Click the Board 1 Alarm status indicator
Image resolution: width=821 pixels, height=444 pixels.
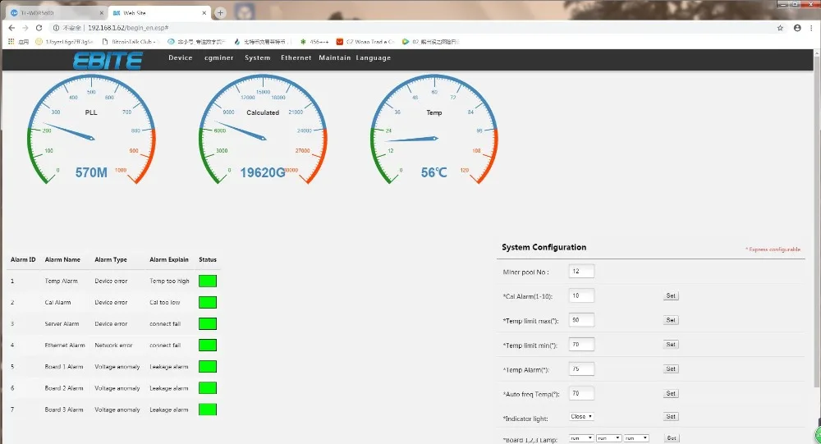[208, 367]
